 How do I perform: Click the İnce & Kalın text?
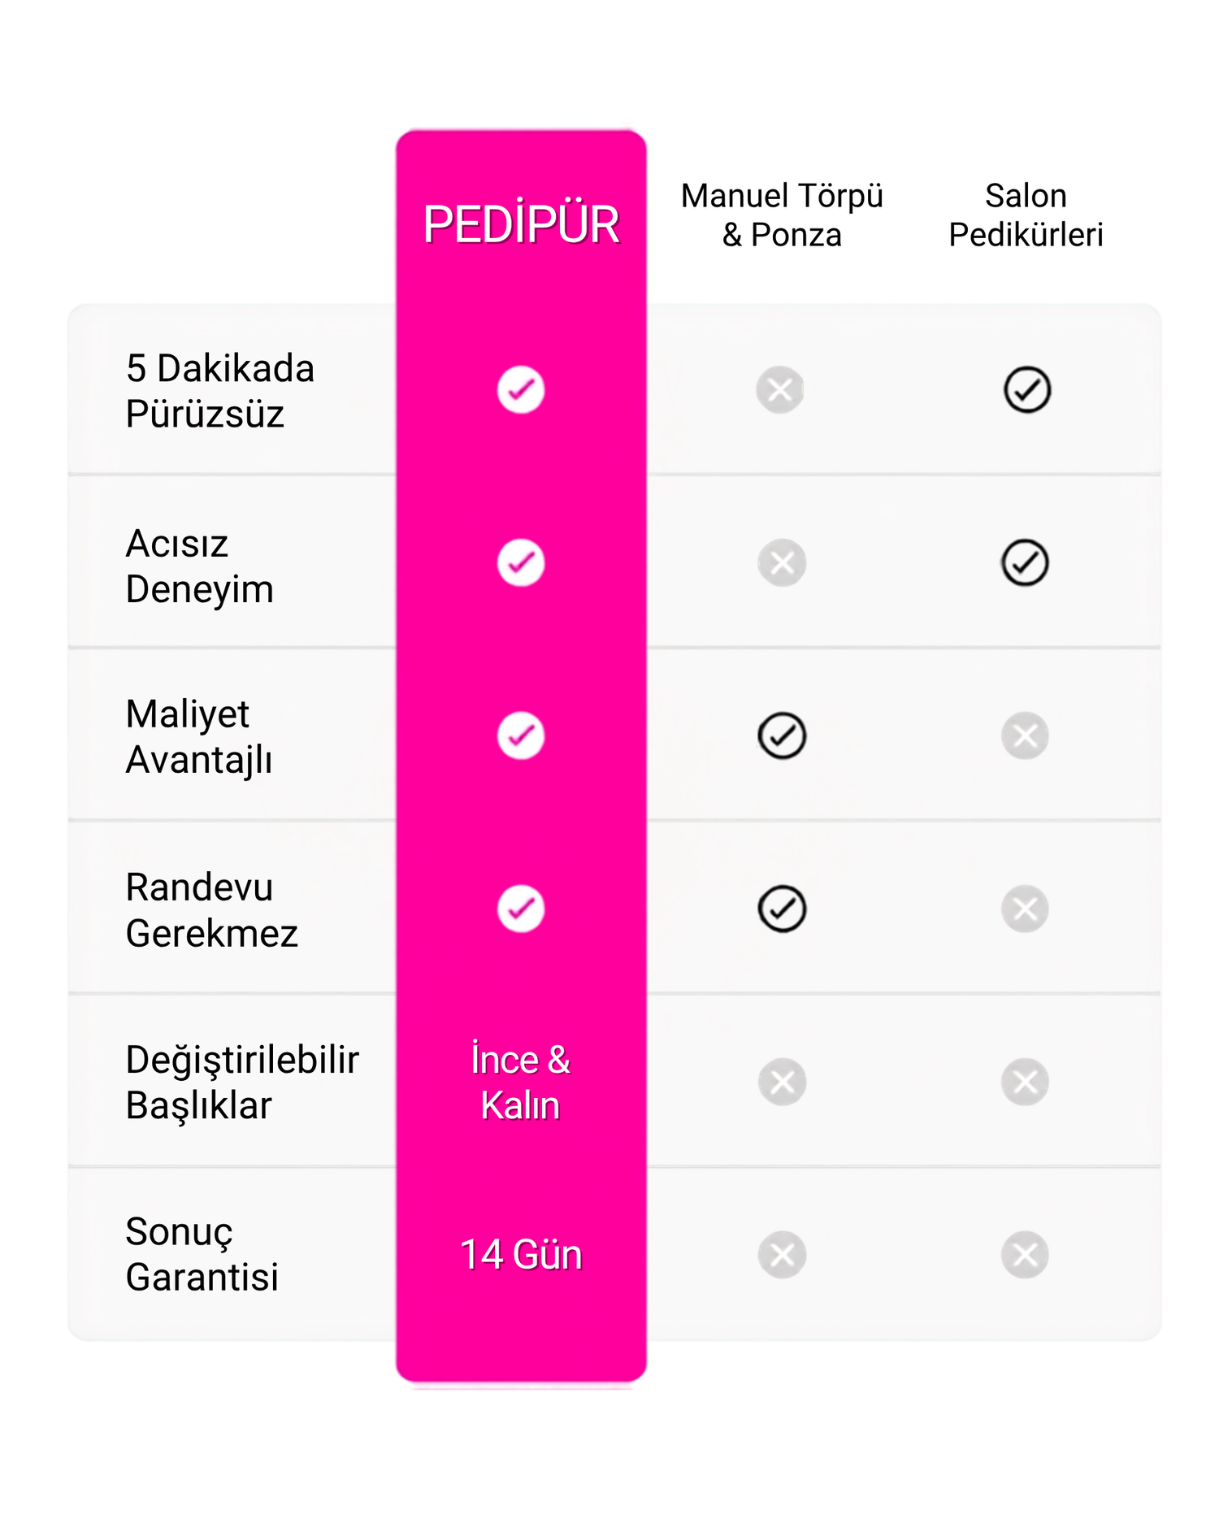[x=520, y=1083]
